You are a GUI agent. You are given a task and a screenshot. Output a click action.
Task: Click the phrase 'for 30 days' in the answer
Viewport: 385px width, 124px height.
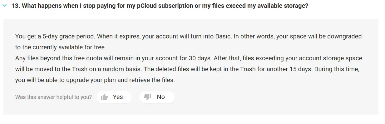pos(196,58)
